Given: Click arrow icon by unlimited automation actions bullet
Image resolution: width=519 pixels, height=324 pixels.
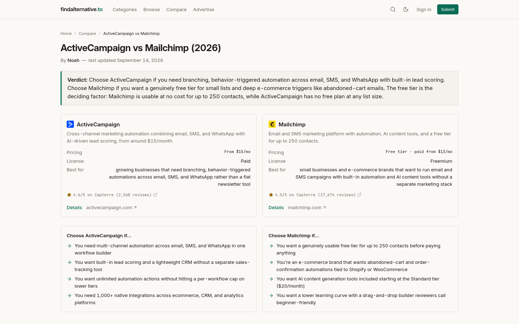Looking at the screenshot, I should [x=69, y=279].
